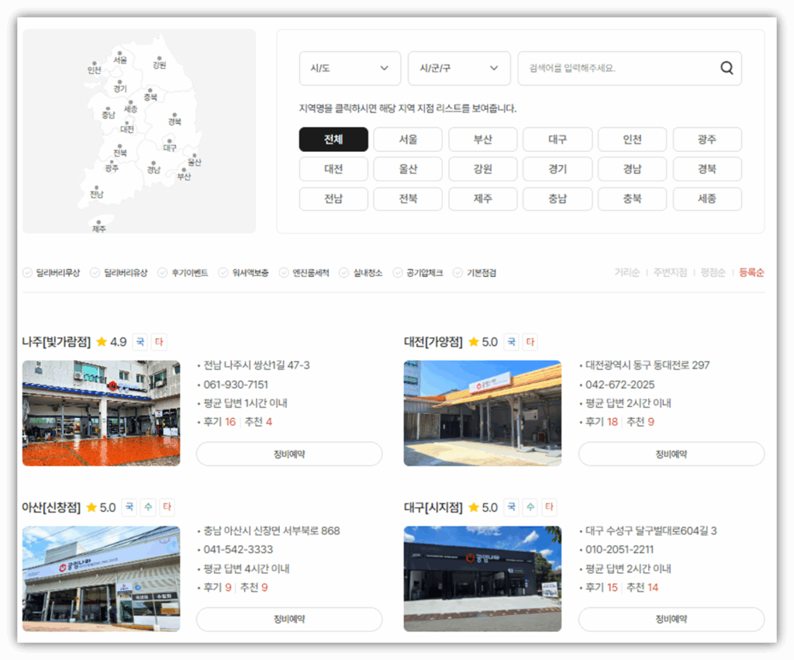Screen dimensions: 794x660
Task: Click the 타 badge next to 대구[시지점]
Action: 549,507
